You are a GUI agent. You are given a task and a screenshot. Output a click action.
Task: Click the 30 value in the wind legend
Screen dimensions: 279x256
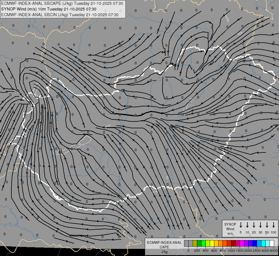click(x=260, y=232)
